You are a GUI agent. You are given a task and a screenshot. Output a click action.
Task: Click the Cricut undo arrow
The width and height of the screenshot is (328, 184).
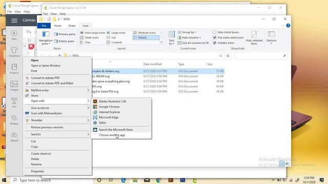[29, 32]
